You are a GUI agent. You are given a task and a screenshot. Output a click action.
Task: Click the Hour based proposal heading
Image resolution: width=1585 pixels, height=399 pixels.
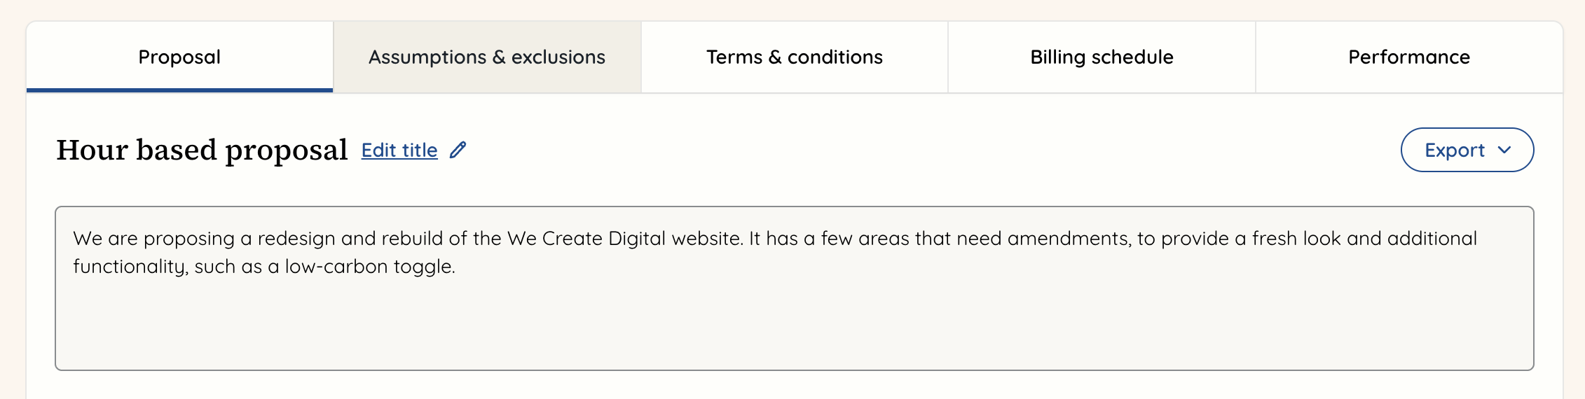[202, 150]
